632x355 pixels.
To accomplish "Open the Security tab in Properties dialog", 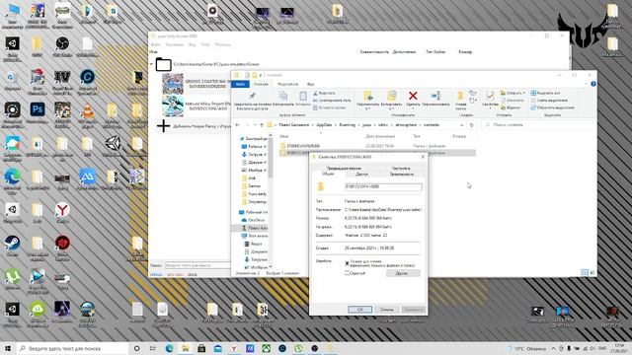I will pos(402,175).
